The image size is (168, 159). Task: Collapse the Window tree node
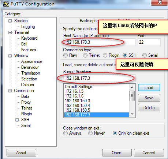click(10, 56)
